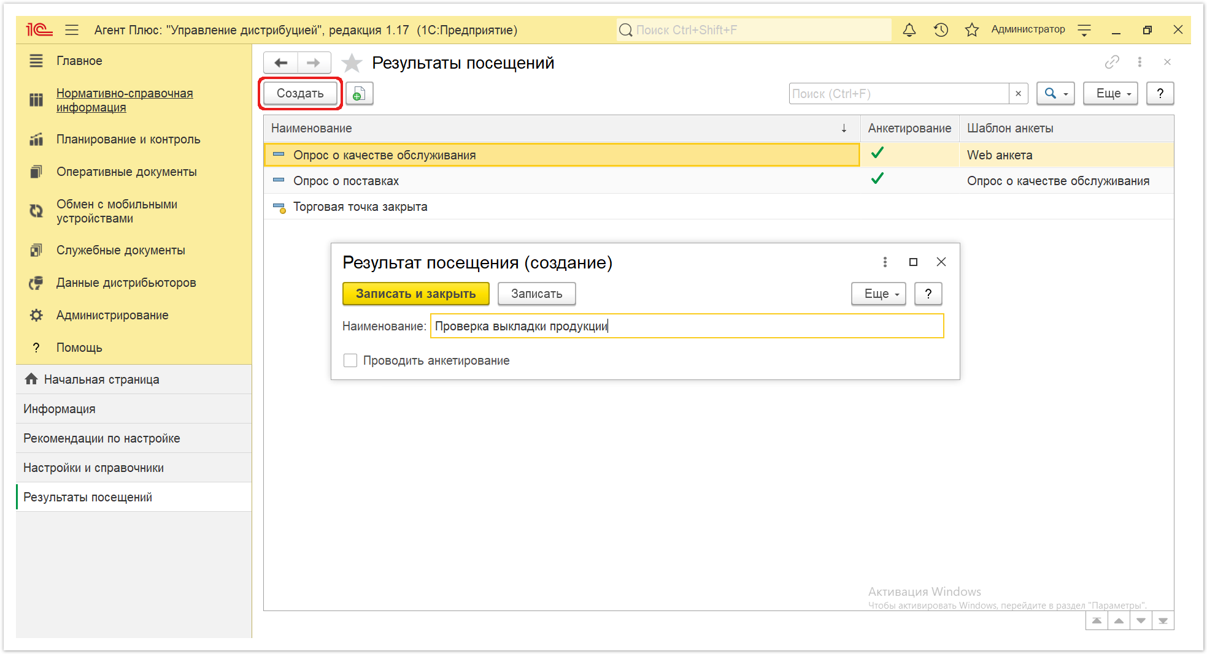Navigate back with the left arrow
The width and height of the screenshot is (1207, 654).
coord(281,63)
